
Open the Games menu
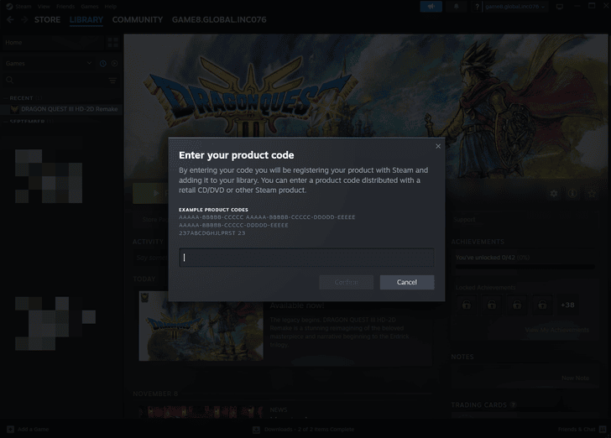(x=90, y=6)
